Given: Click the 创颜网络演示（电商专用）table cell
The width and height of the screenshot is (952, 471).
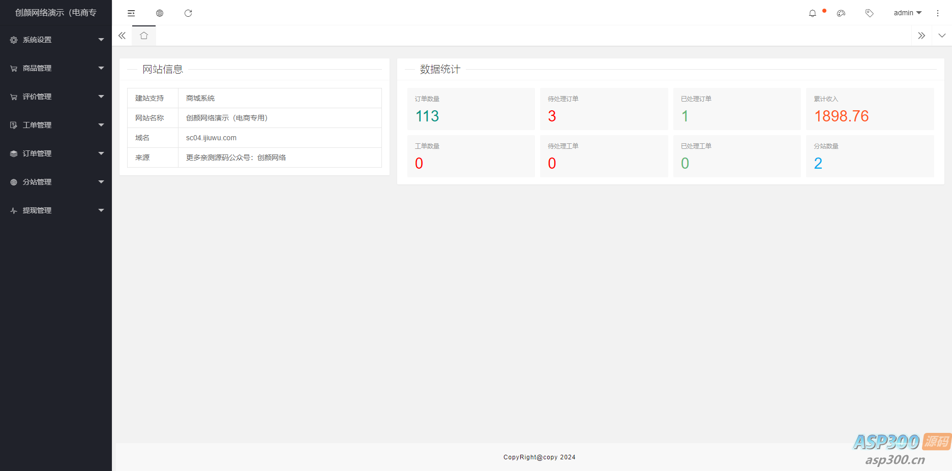Looking at the screenshot, I should [x=280, y=118].
